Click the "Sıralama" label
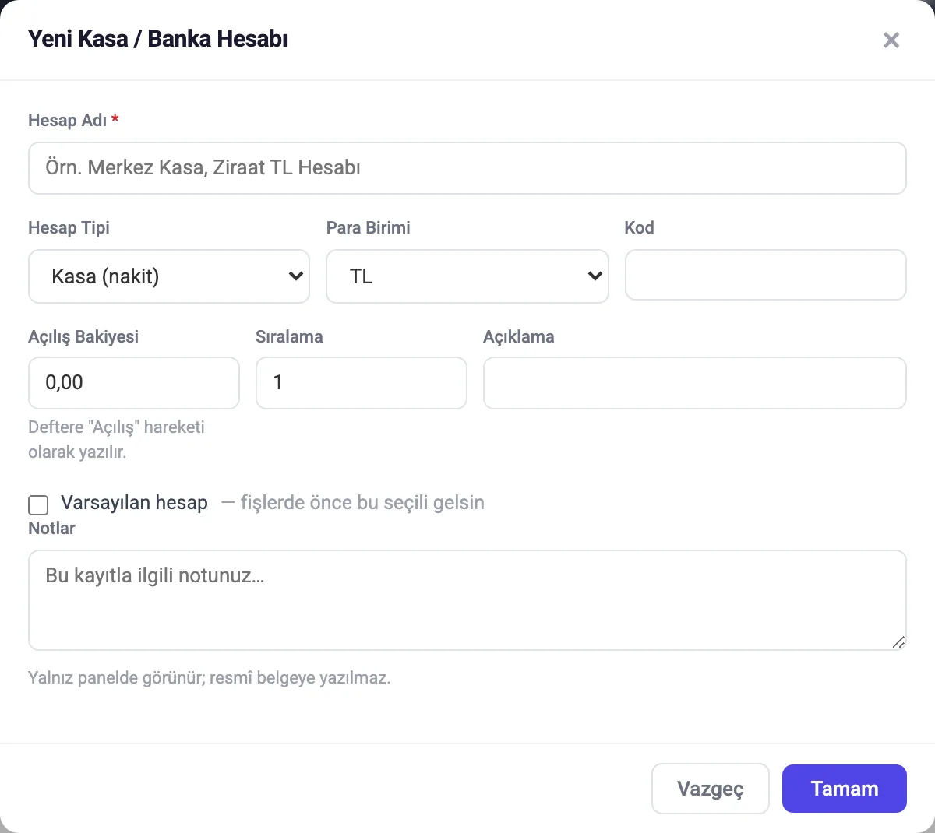 [289, 337]
